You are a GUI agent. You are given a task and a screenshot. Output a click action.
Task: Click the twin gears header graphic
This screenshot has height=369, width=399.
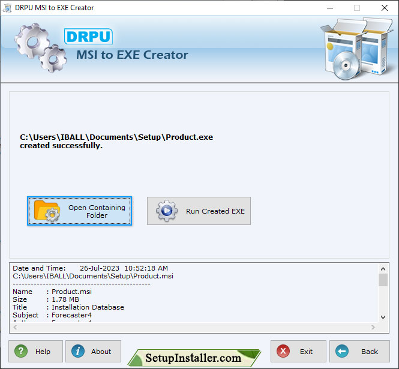pos(41,47)
